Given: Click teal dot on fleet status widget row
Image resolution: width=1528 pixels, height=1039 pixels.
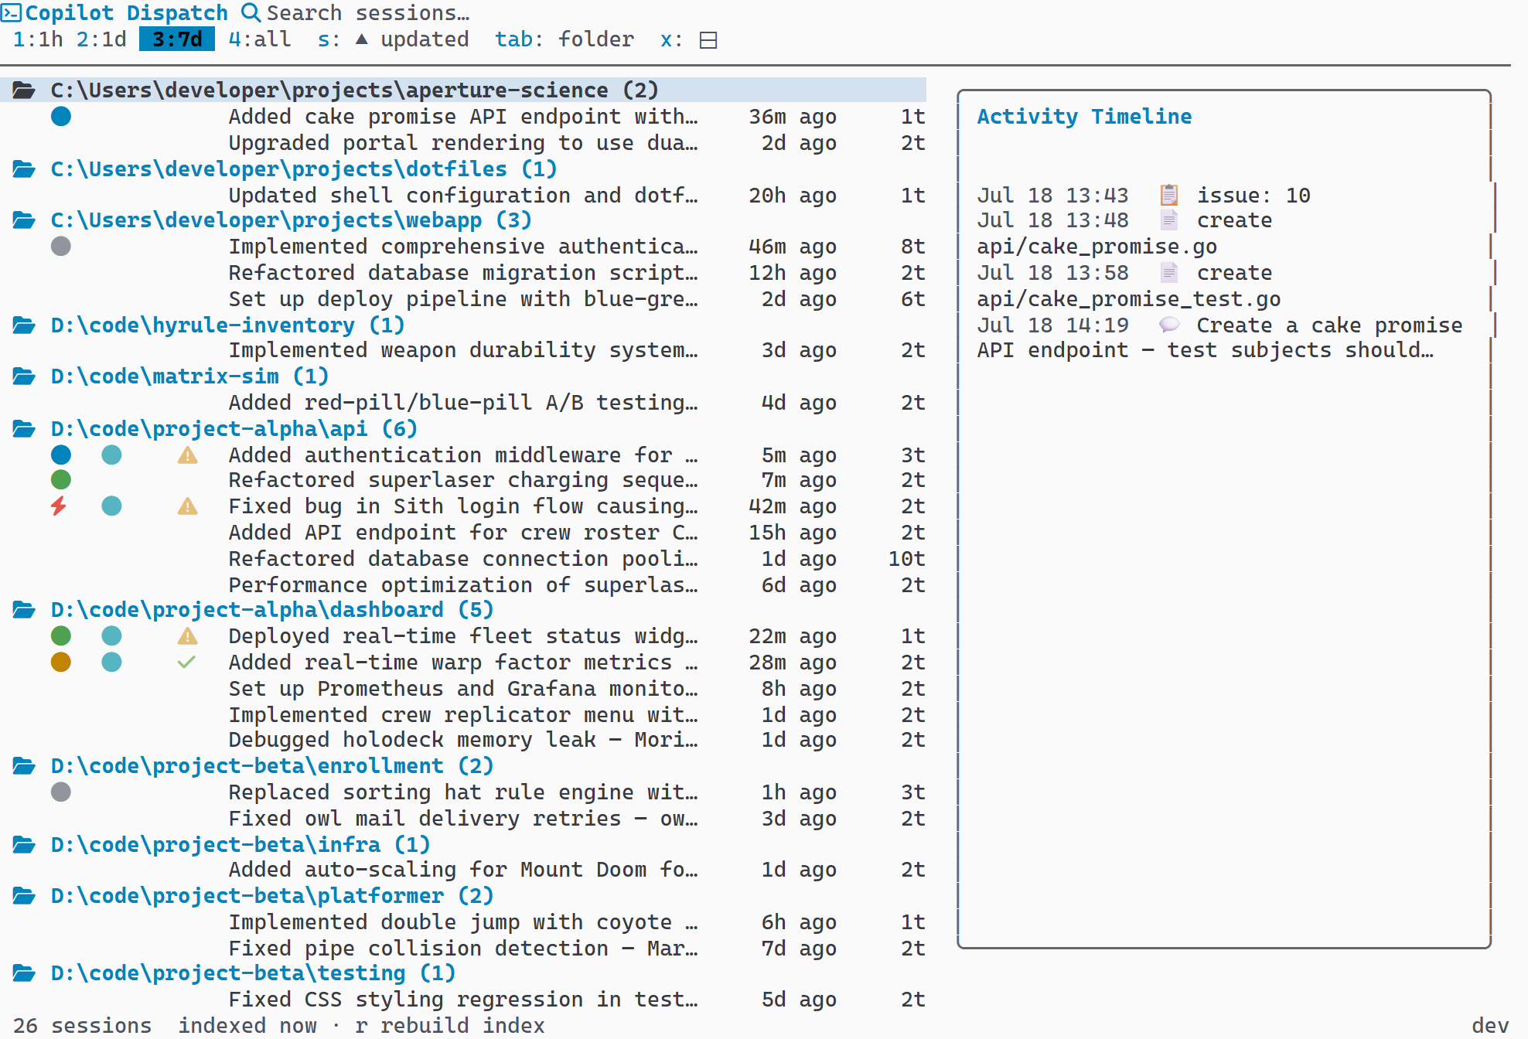Looking at the screenshot, I should [111, 636].
